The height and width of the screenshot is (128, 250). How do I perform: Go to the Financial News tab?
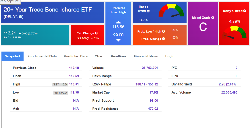tap(146, 56)
